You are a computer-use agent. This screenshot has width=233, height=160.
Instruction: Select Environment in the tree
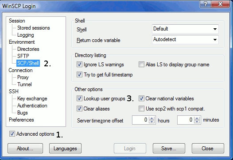[x=22, y=42]
